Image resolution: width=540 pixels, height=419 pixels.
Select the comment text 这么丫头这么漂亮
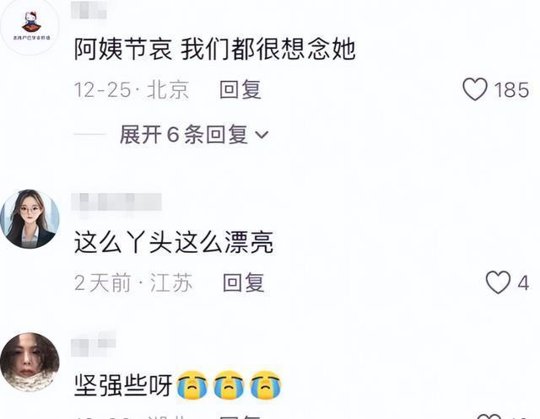174,242
